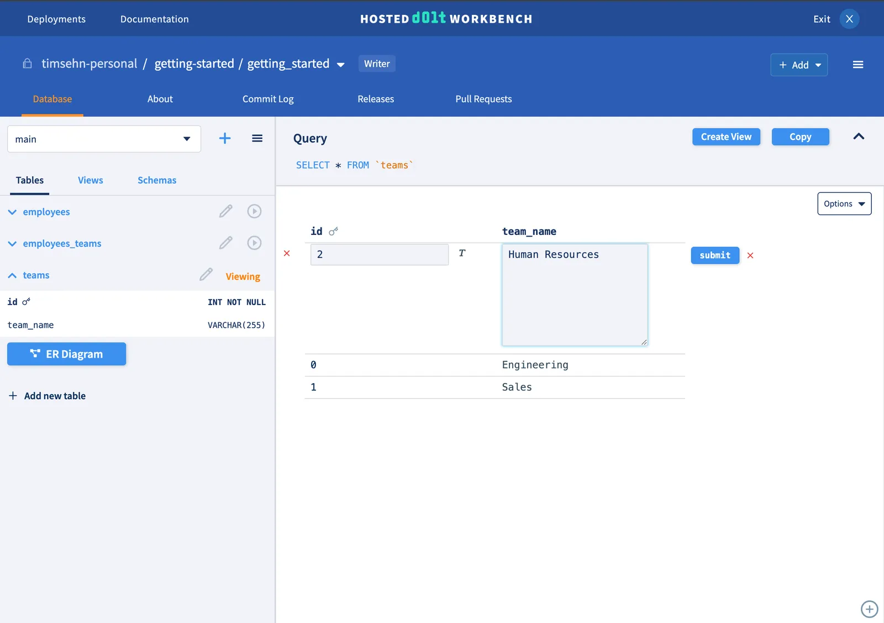Screen dimensions: 884x623
Task: Open the main branch dropdown
Action: click(104, 139)
